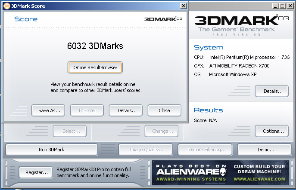Click the 6032 3DMarks score text
The width and height of the screenshot is (296, 190).
[x=95, y=46]
